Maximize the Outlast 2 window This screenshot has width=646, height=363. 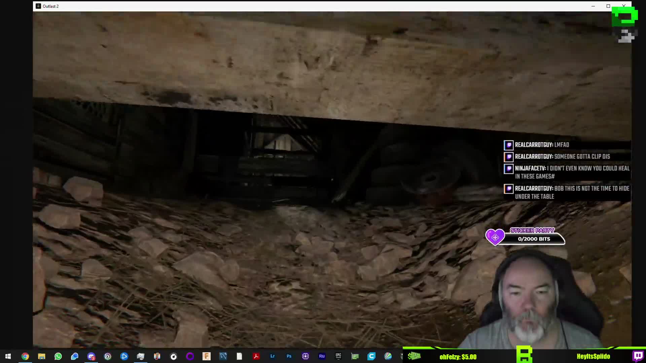click(x=608, y=6)
